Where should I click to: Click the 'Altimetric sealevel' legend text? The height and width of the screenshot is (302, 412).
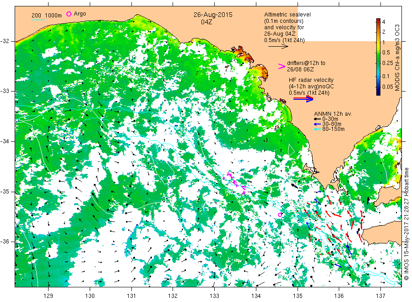(287, 15)
